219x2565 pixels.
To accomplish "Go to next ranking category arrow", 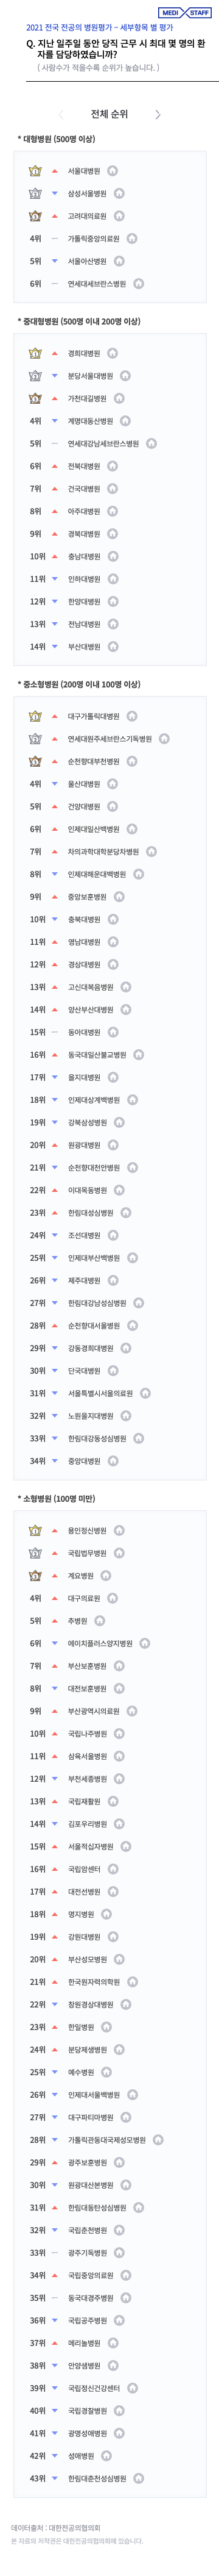I will click(x=158, y=115).
